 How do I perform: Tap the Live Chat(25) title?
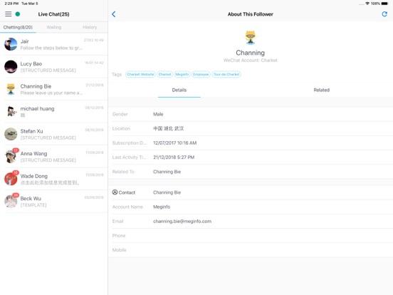(x=53, y=14)
